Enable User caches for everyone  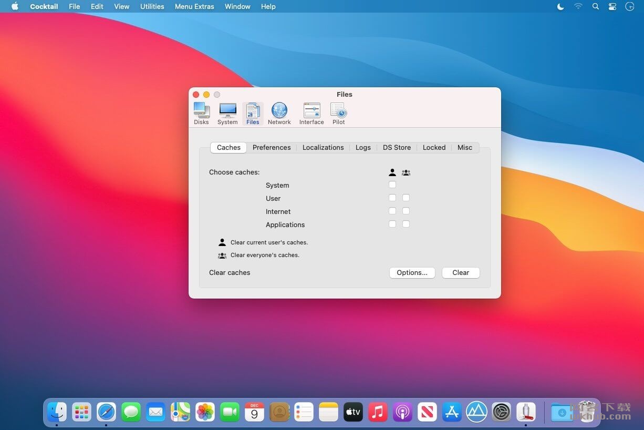click(406, 198)
